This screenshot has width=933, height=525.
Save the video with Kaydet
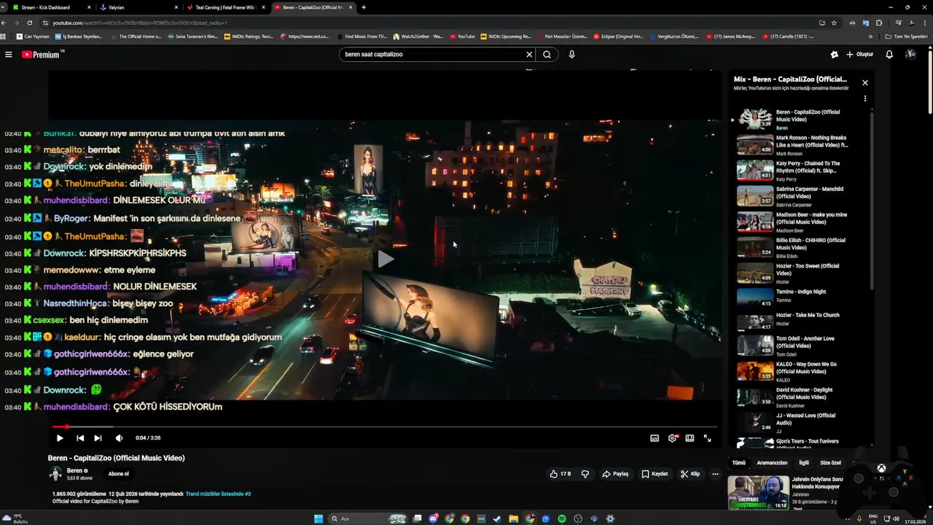pos(655,474)
